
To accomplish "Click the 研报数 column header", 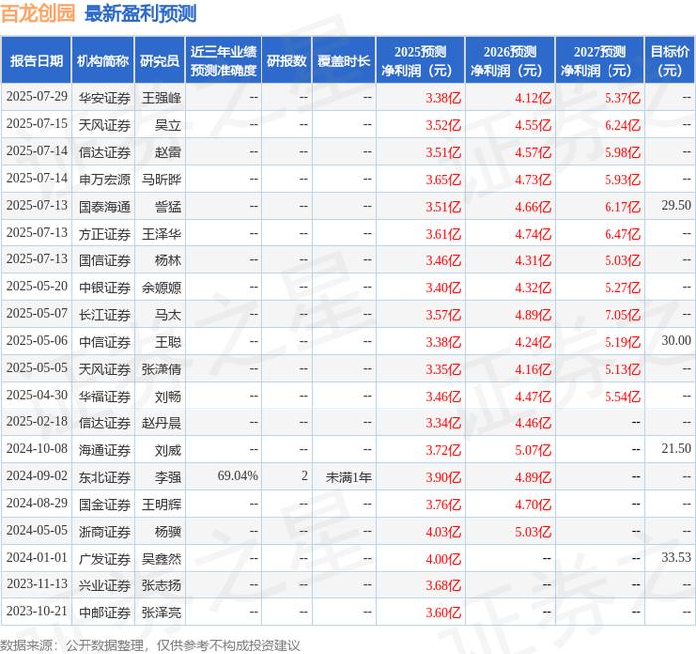I will pyautogui.click(x=286, y=61).
